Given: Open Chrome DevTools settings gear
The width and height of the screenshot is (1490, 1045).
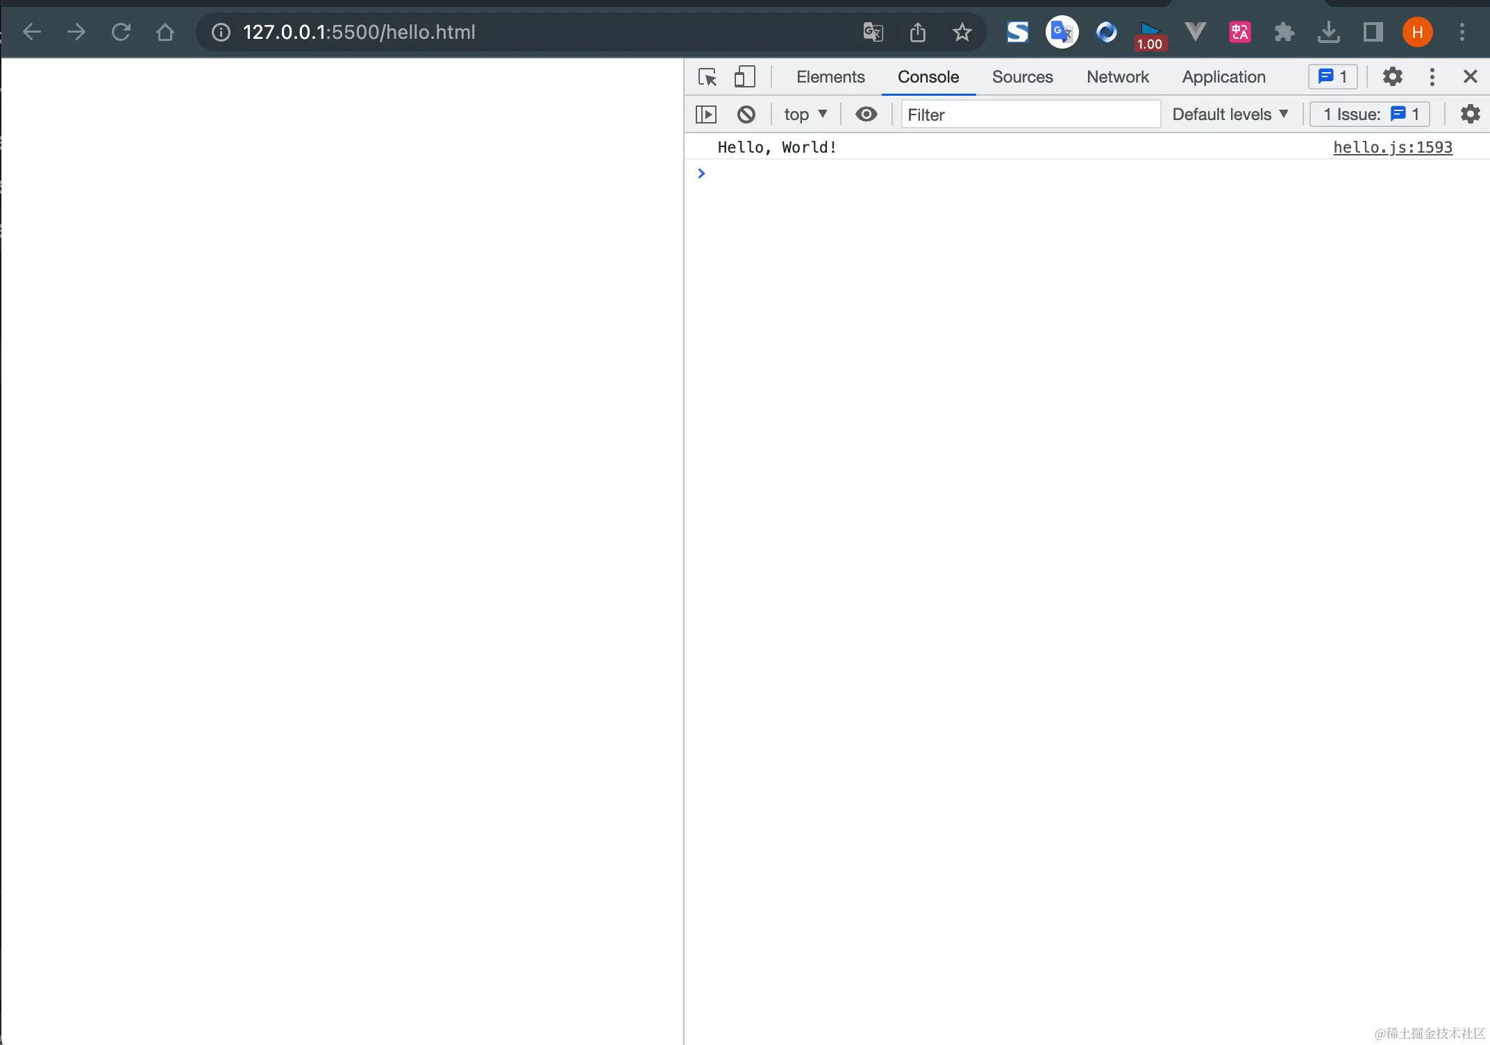Looking at the screenshot, I should (x=1392, y=76).
